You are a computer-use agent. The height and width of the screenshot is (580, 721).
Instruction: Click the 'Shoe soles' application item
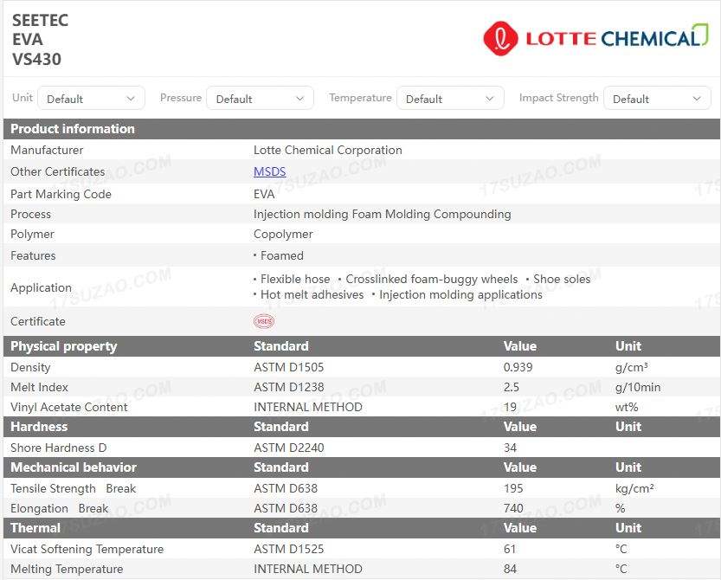pyautogui.click(x=562, y=280)
